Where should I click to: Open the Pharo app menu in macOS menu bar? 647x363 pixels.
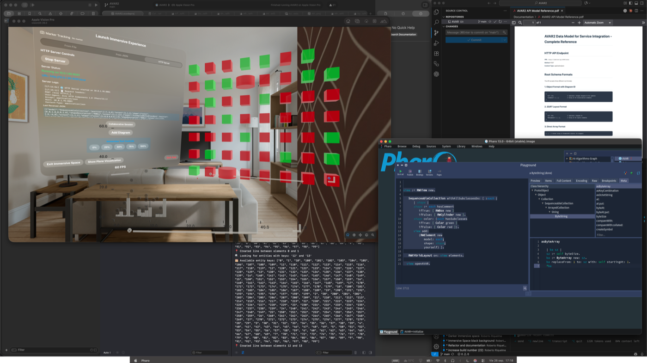click(145, 360)
